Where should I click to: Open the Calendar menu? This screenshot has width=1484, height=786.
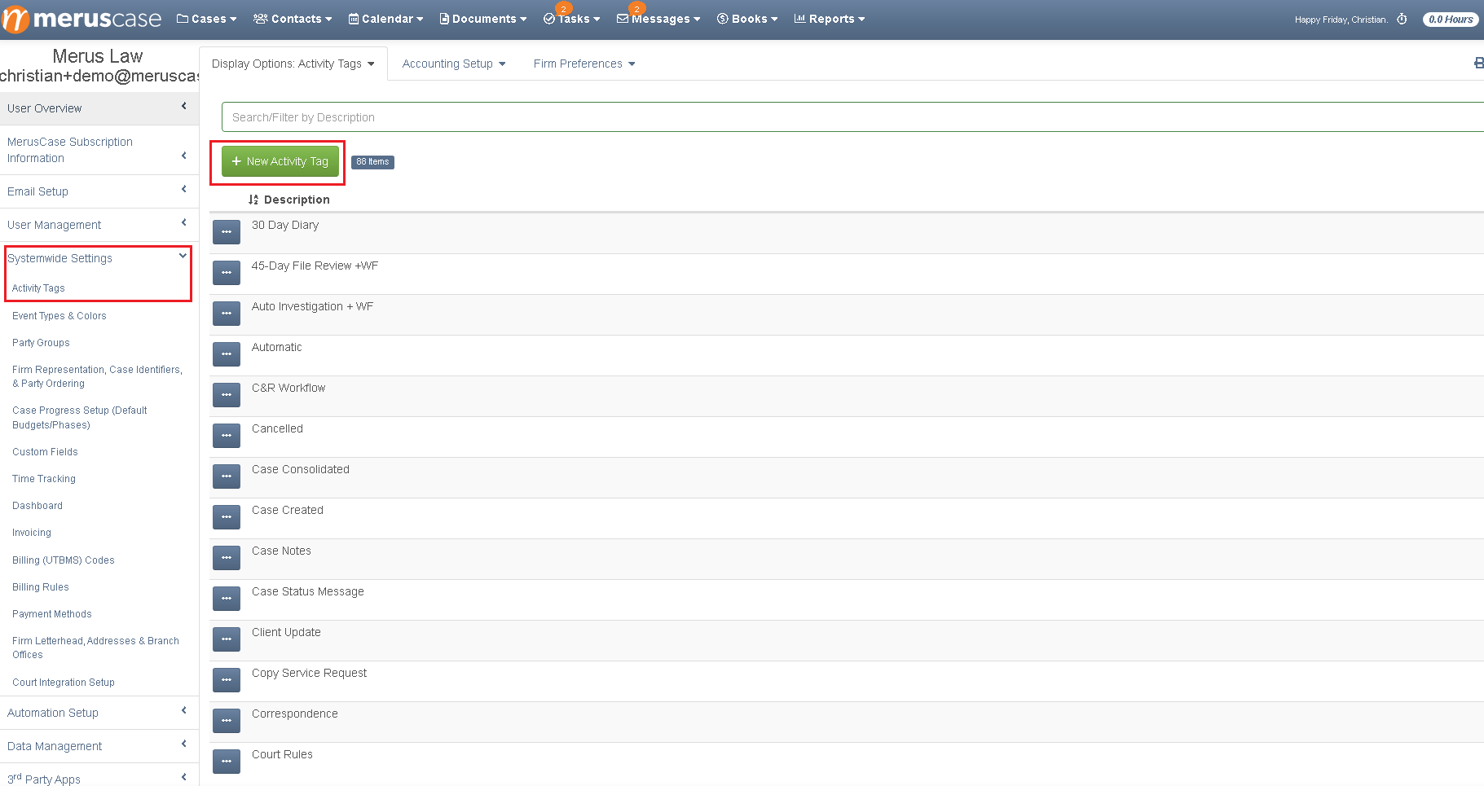point(385,19)
